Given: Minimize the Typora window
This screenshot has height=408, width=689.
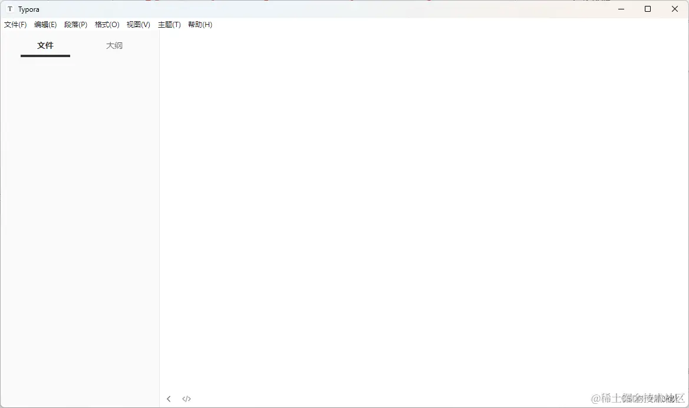Looking at the screenshot, I should pos(621,9).
